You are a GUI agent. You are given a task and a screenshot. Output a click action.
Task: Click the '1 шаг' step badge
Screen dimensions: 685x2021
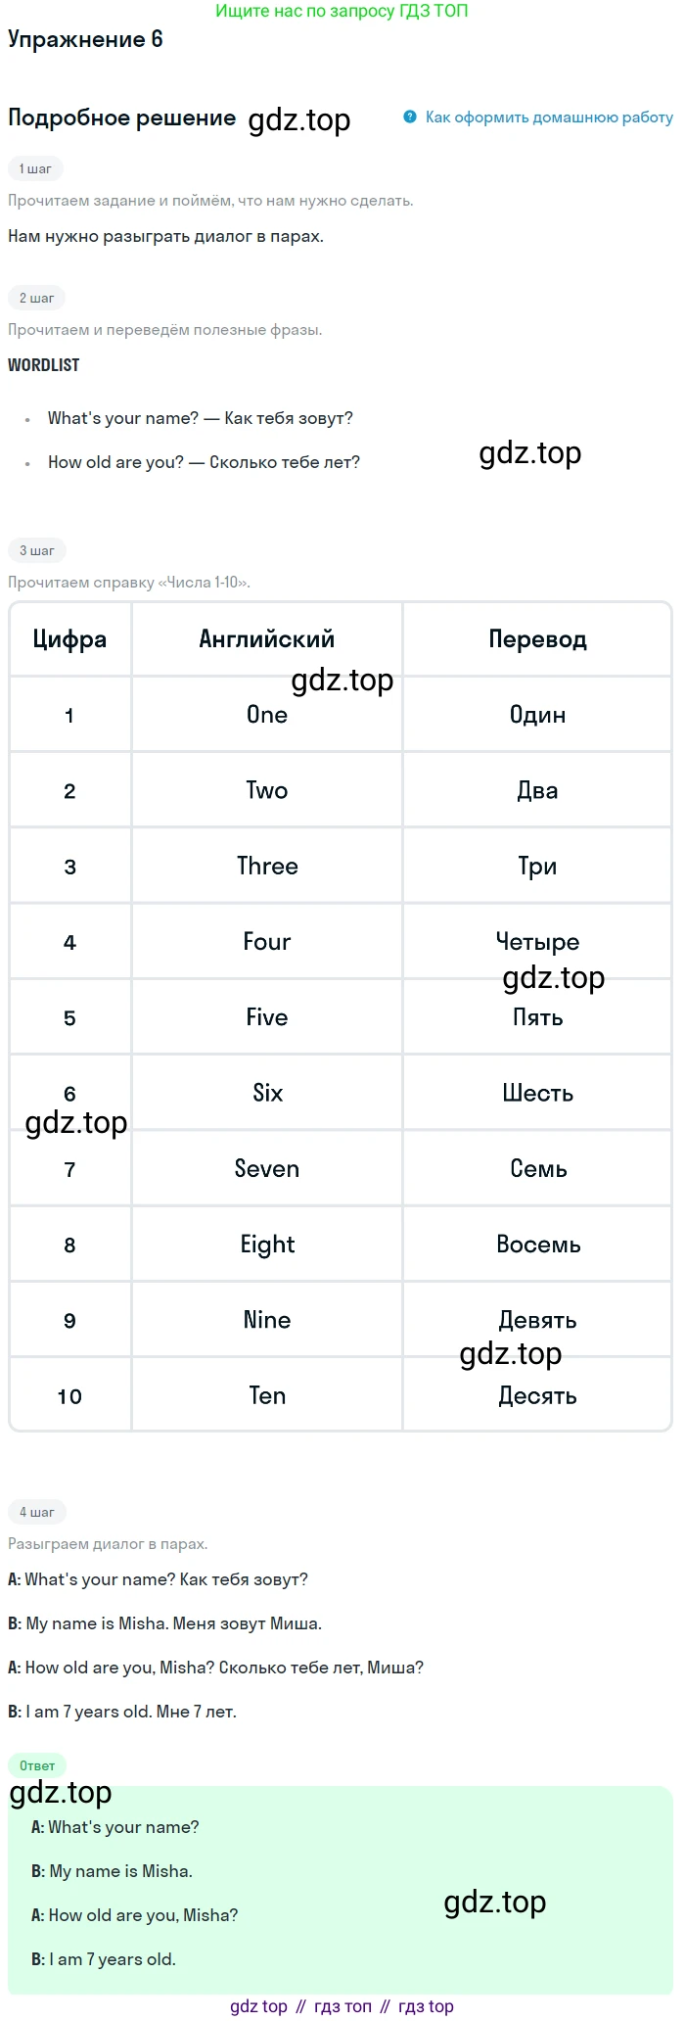pyautogui.click(x=35, y=168)
